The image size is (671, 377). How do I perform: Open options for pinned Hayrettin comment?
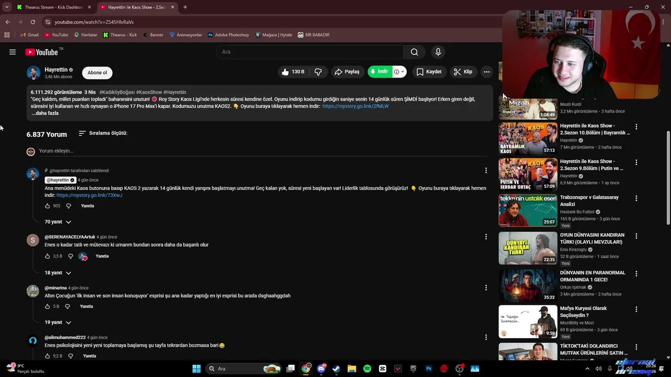[x=486, y=170]
